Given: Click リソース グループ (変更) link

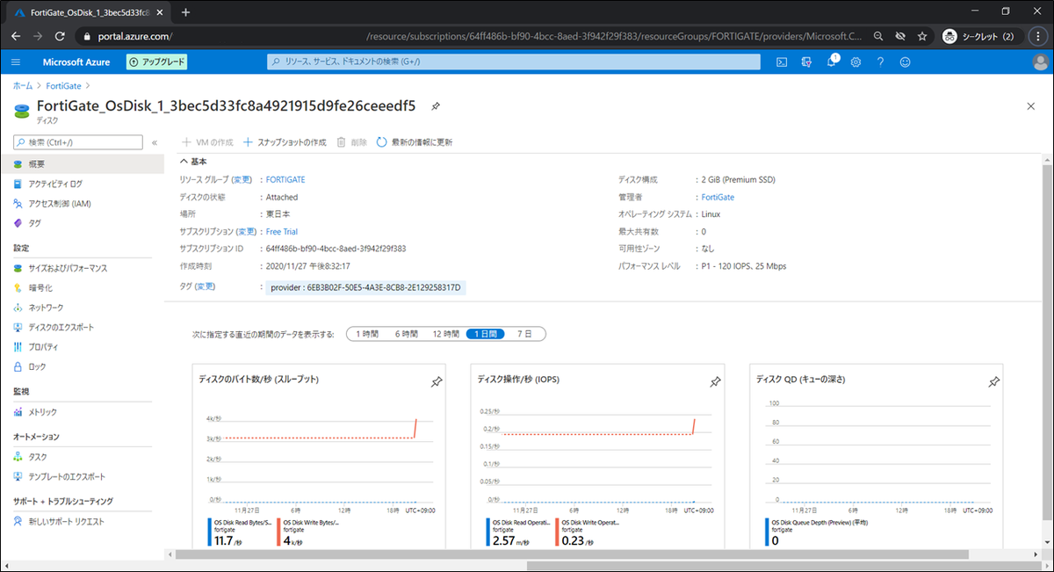Looking at the screenshot, I should 242,179.
